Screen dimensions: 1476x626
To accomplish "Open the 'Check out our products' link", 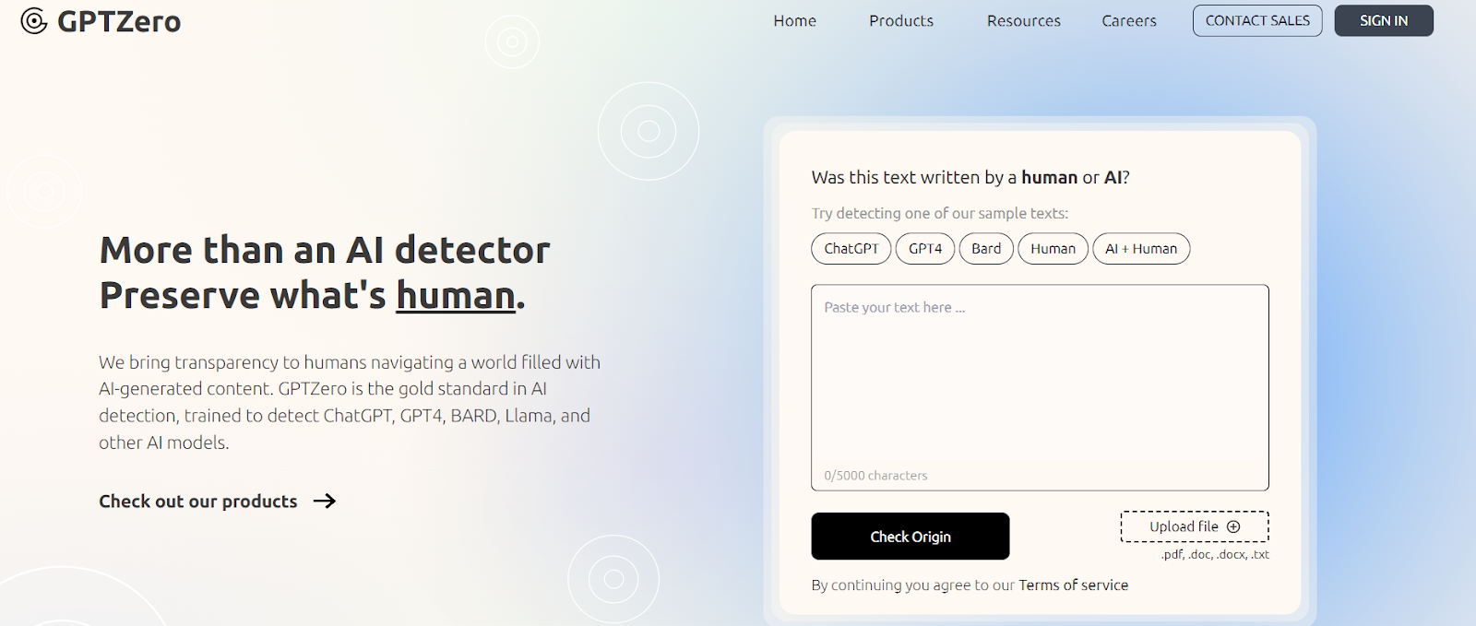I will tap(218, 502).
